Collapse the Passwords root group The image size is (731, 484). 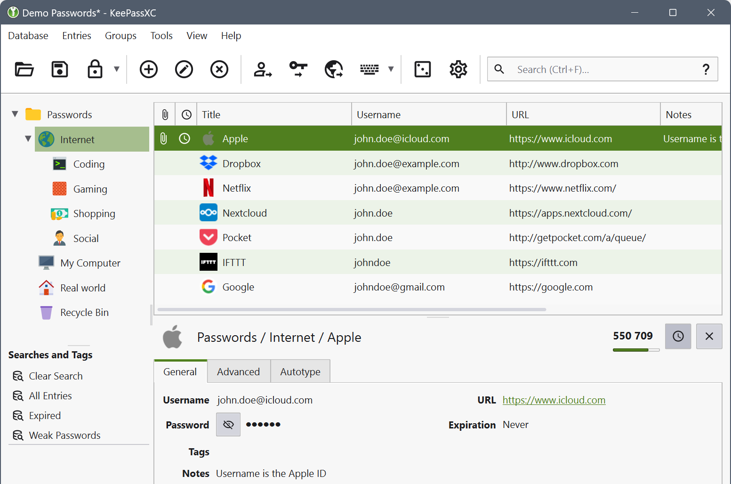pos(15,114)
